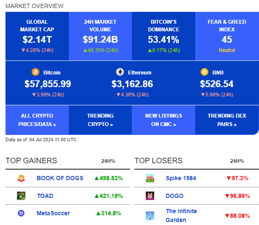Click the TOAD token icon
The width and height of the screenshot is (259, 225).
[x=21, y=196]
